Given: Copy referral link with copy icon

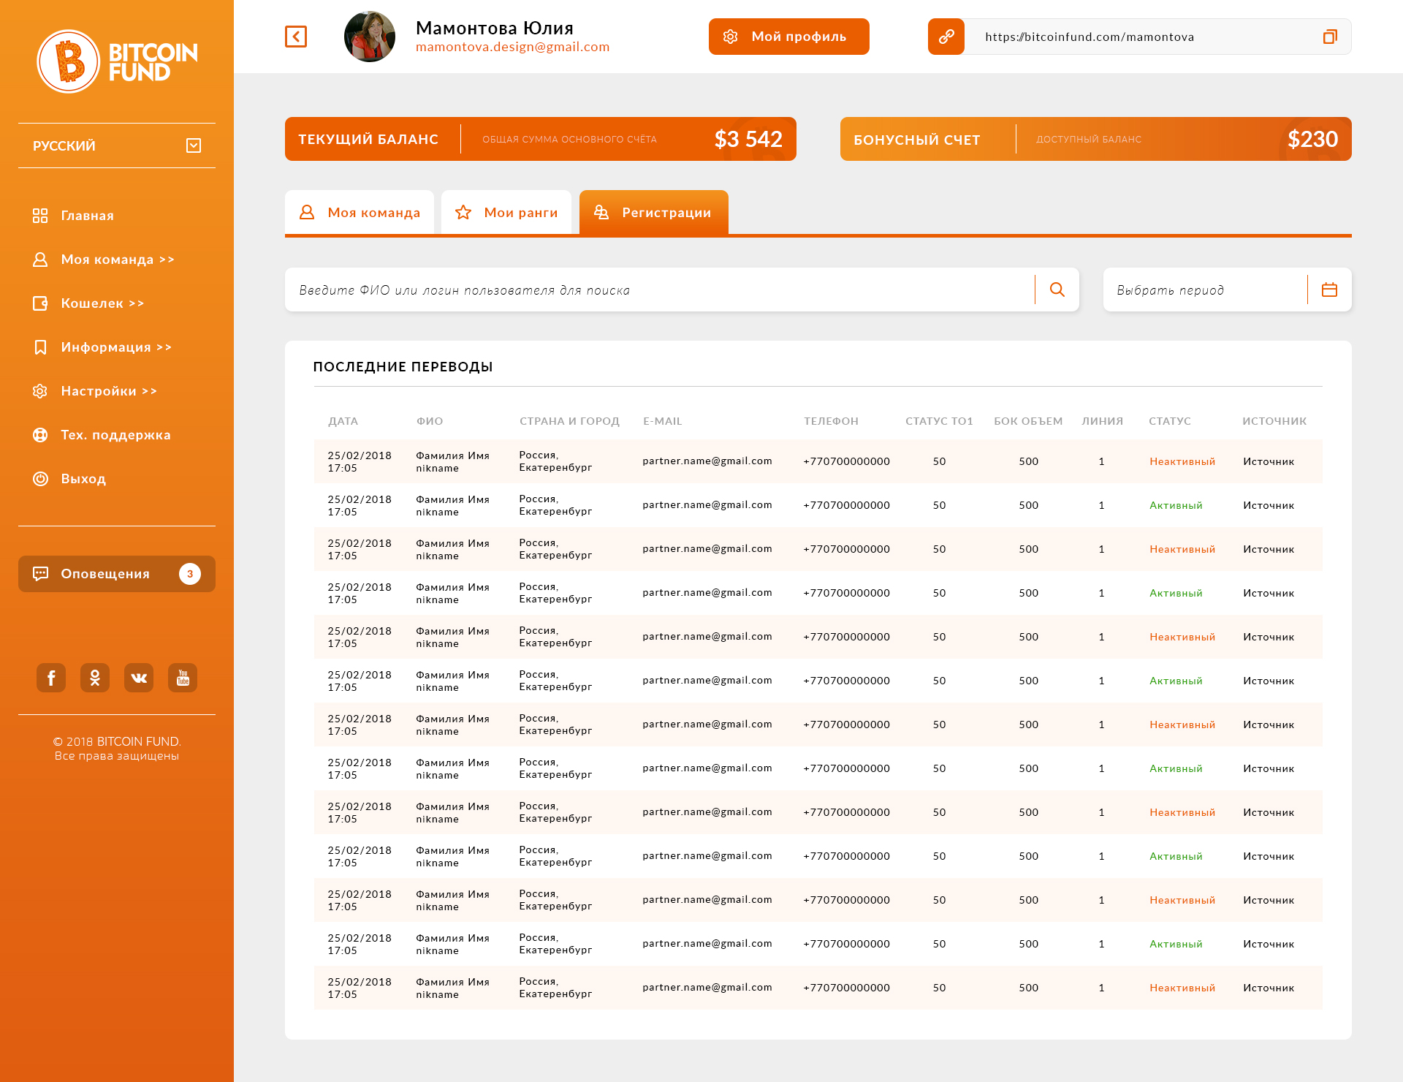Looking at the screenshot, I should [x=1330, y=37].
